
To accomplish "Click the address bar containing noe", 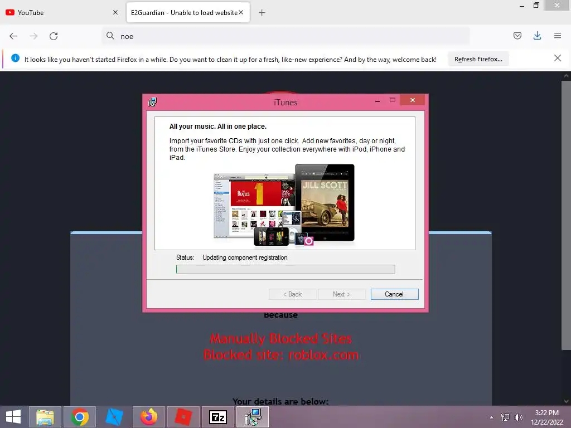I will tap(285, 36).
